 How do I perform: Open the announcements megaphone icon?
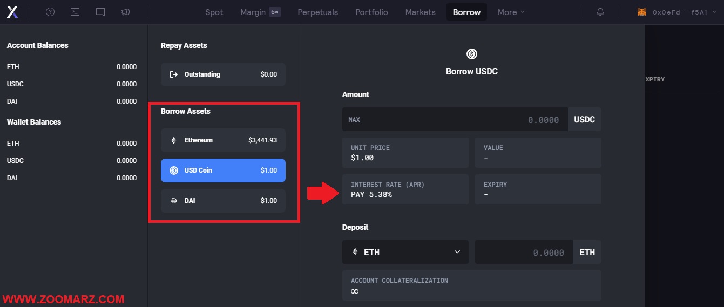tap(125, 12)
